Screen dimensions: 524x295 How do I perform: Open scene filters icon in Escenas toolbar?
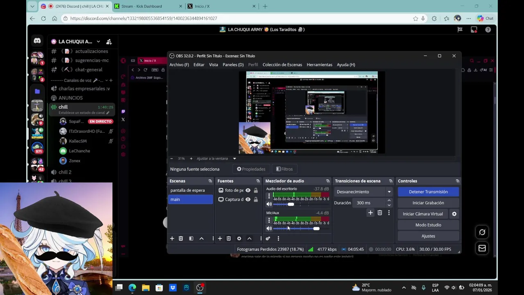(x=191, y=238)
